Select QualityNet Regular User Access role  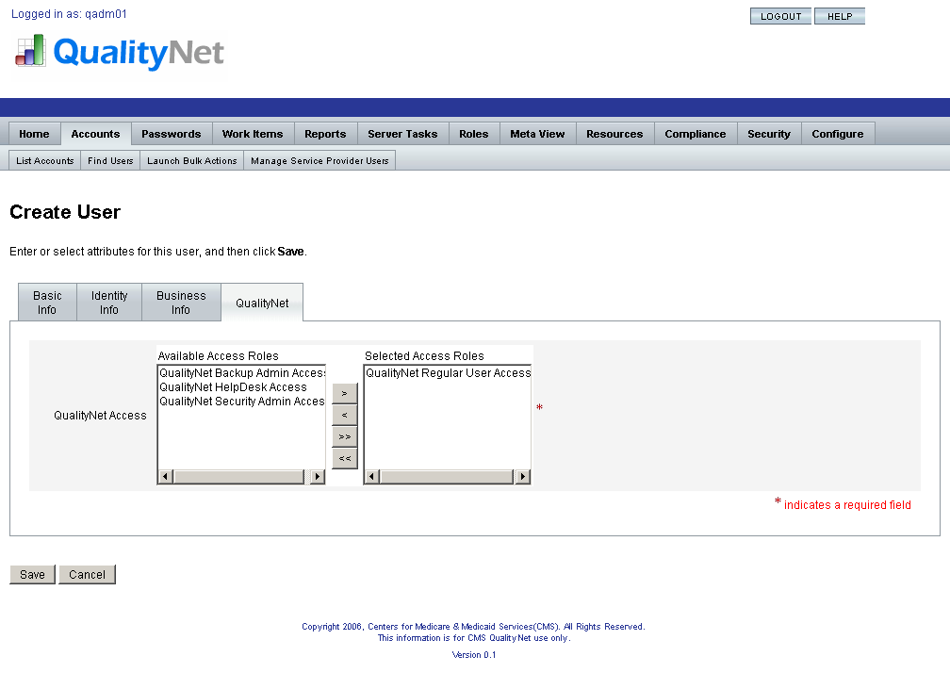(x=448, y=373)
